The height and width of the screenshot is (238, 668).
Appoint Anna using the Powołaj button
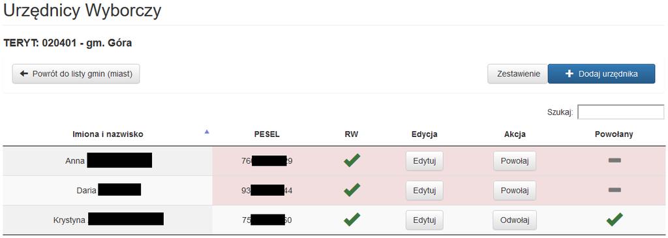point(515,161)
